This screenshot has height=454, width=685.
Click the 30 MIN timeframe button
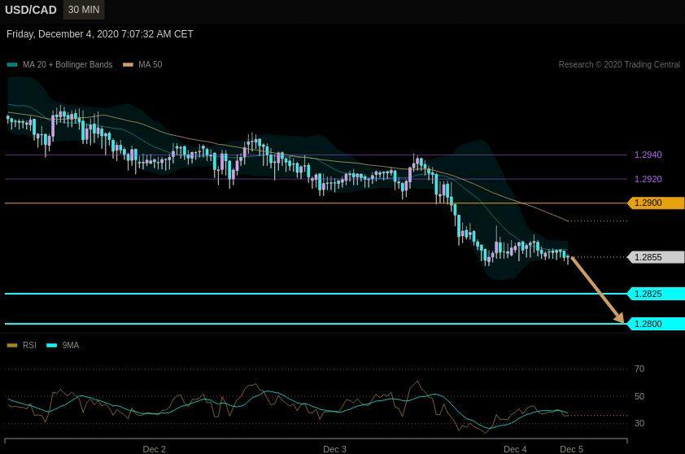[84, 10]
